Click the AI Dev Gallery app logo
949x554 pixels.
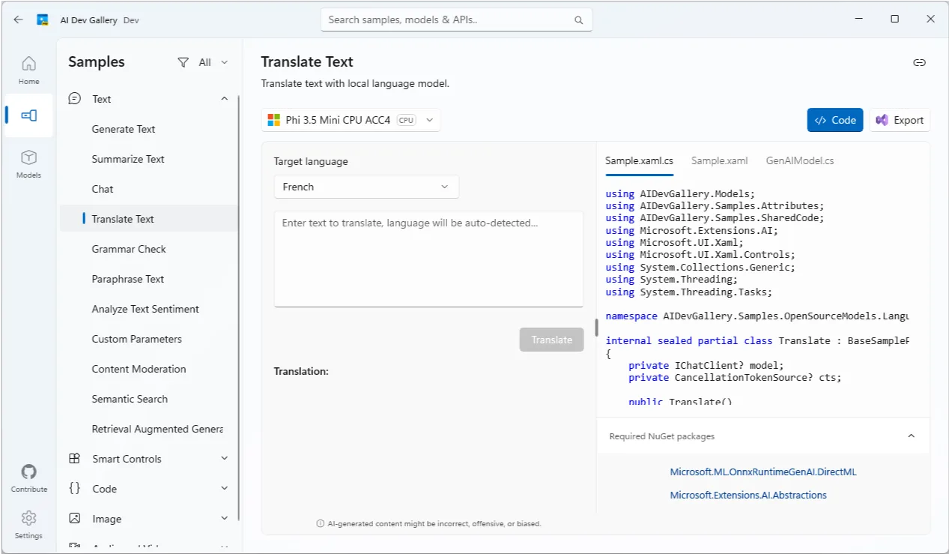[43, 20]
